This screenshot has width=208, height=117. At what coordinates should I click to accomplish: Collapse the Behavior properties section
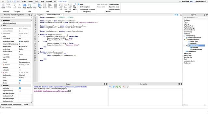[x=1, y=85]
